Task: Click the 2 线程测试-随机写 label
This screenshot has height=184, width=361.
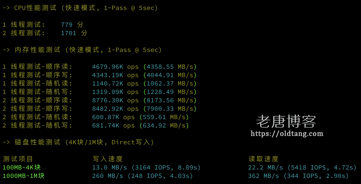Action: 37,126
